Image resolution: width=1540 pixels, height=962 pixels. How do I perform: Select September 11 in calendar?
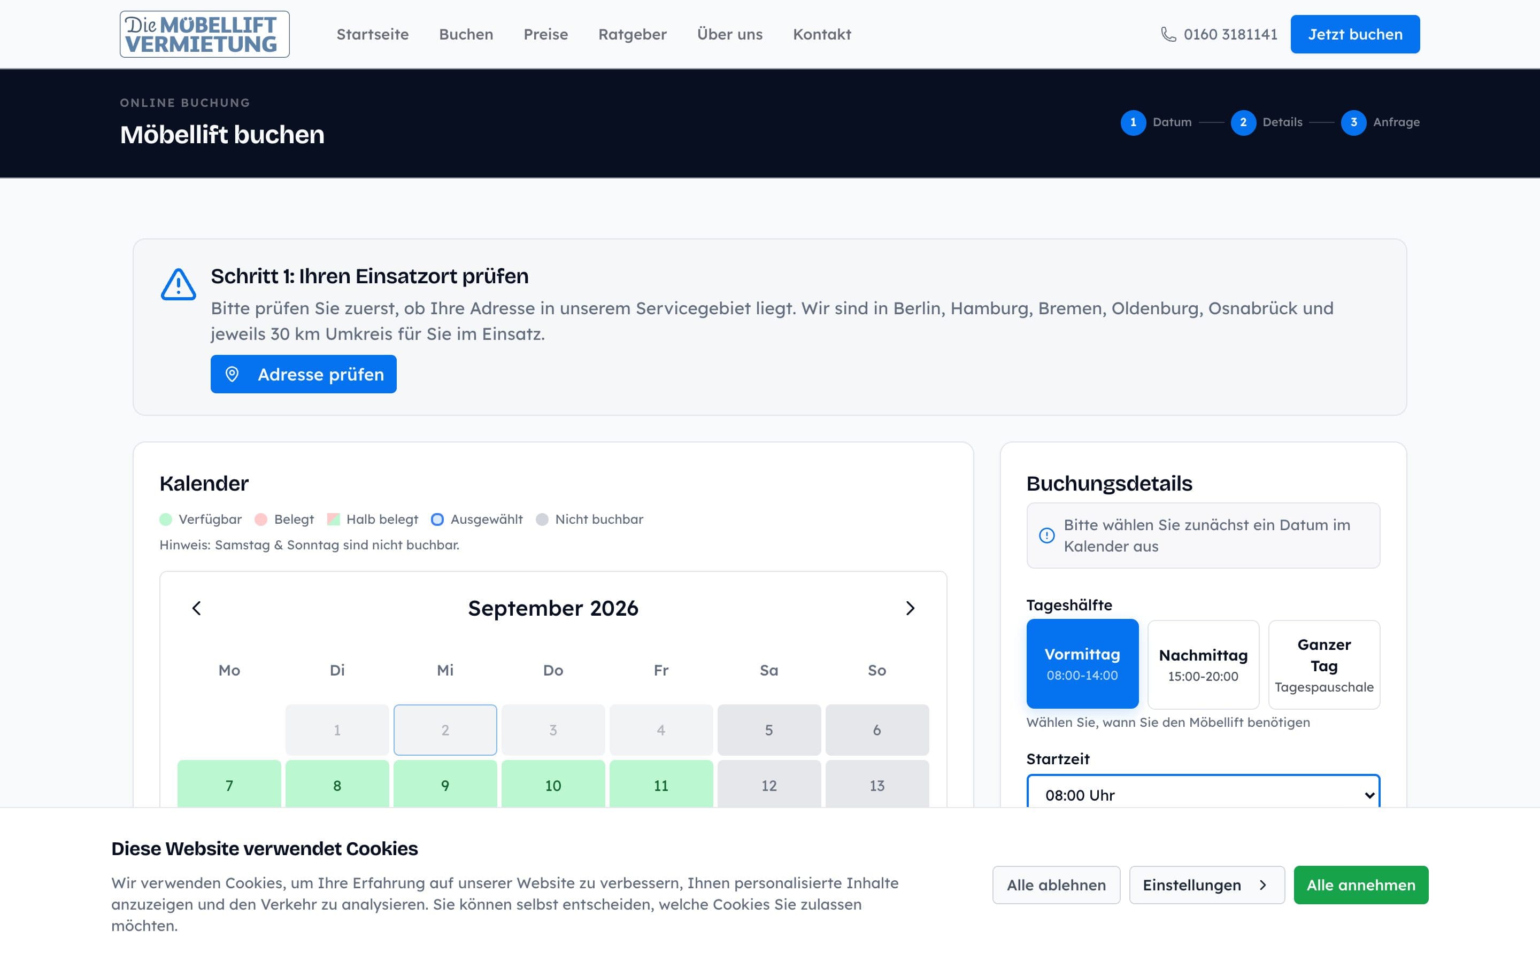pyautogui.click(x=661, y=785)
